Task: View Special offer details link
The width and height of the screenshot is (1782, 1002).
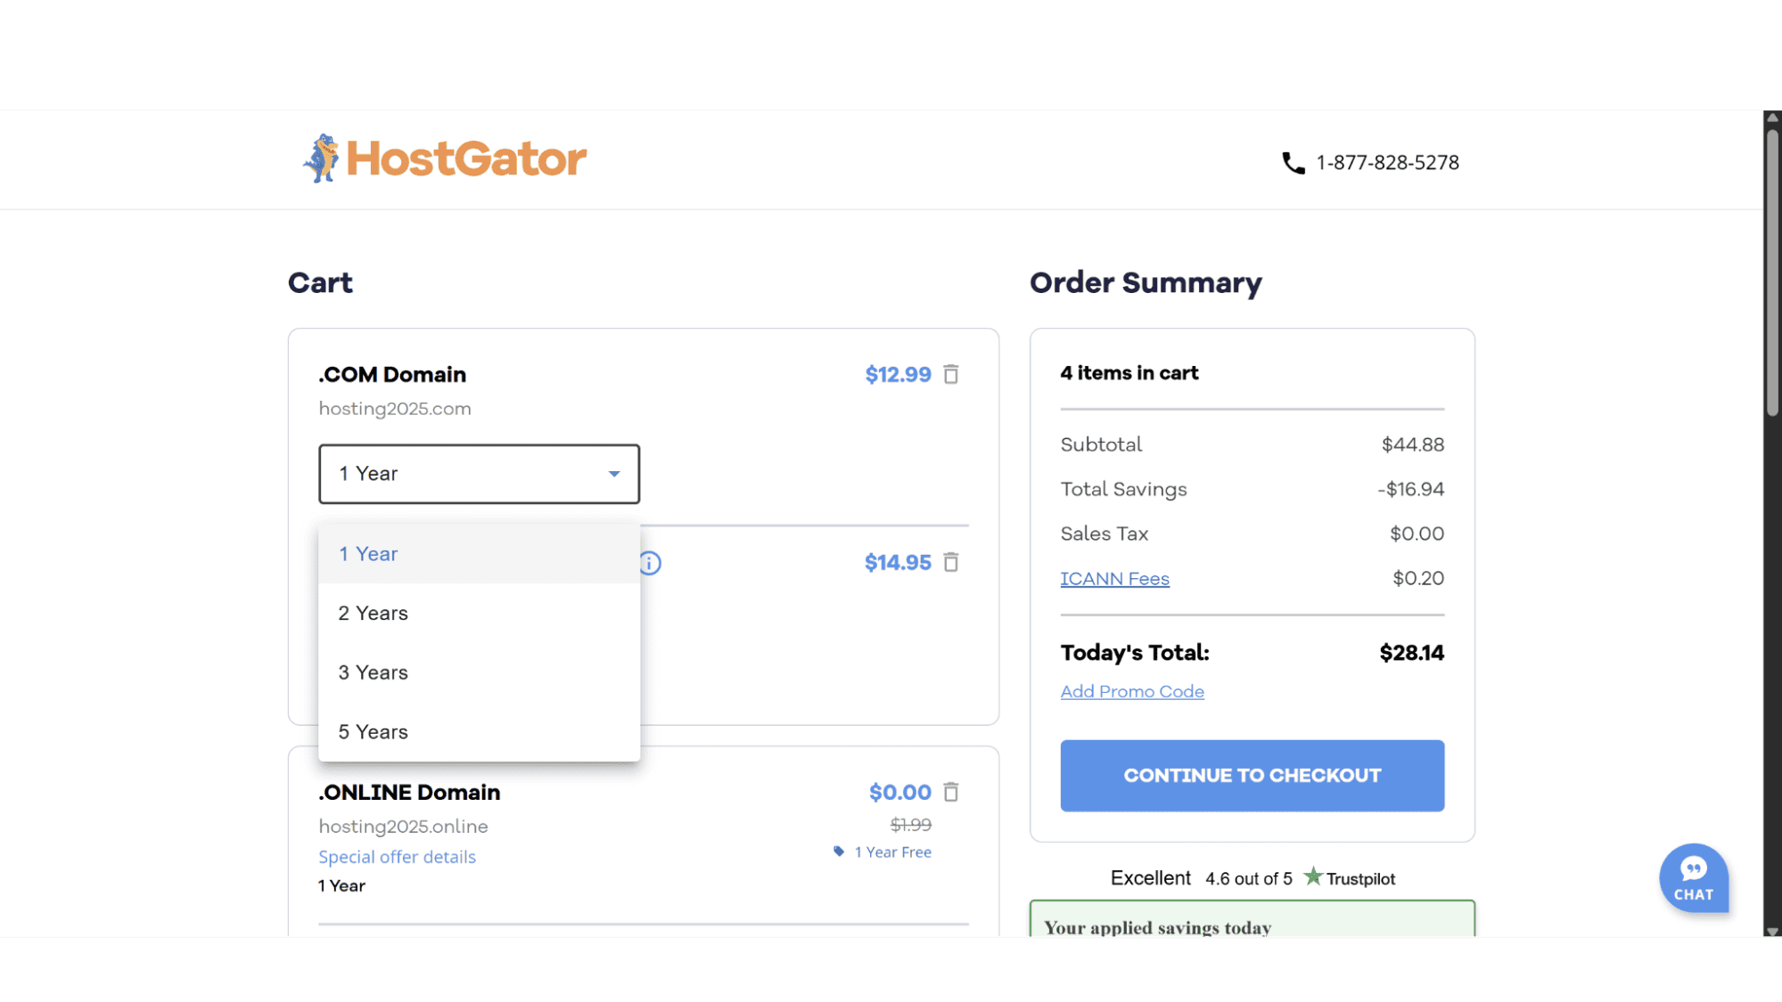Action: click(x=397, y=857)
